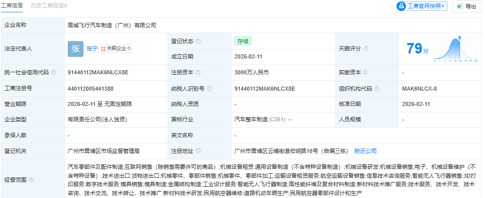Click help icon next to 统一社会信用代码

point(53,72)
